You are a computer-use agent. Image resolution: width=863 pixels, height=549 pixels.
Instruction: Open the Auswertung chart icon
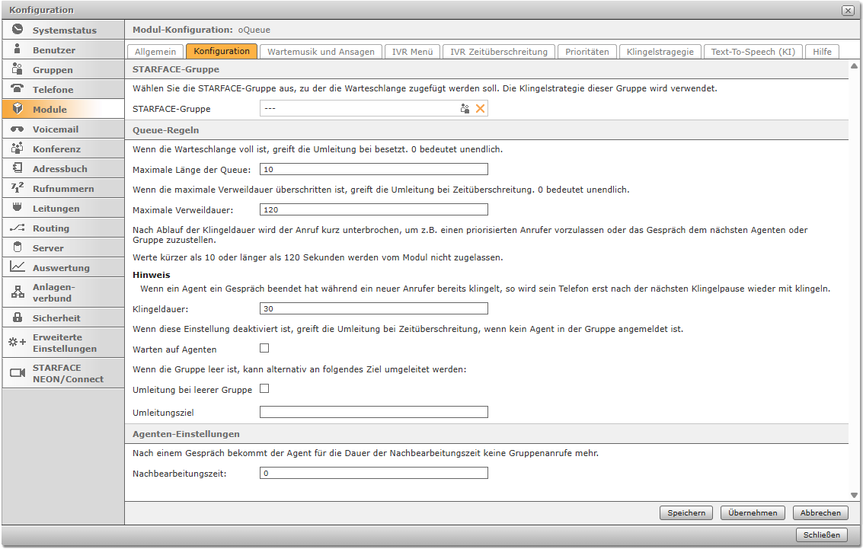[18, 267]
